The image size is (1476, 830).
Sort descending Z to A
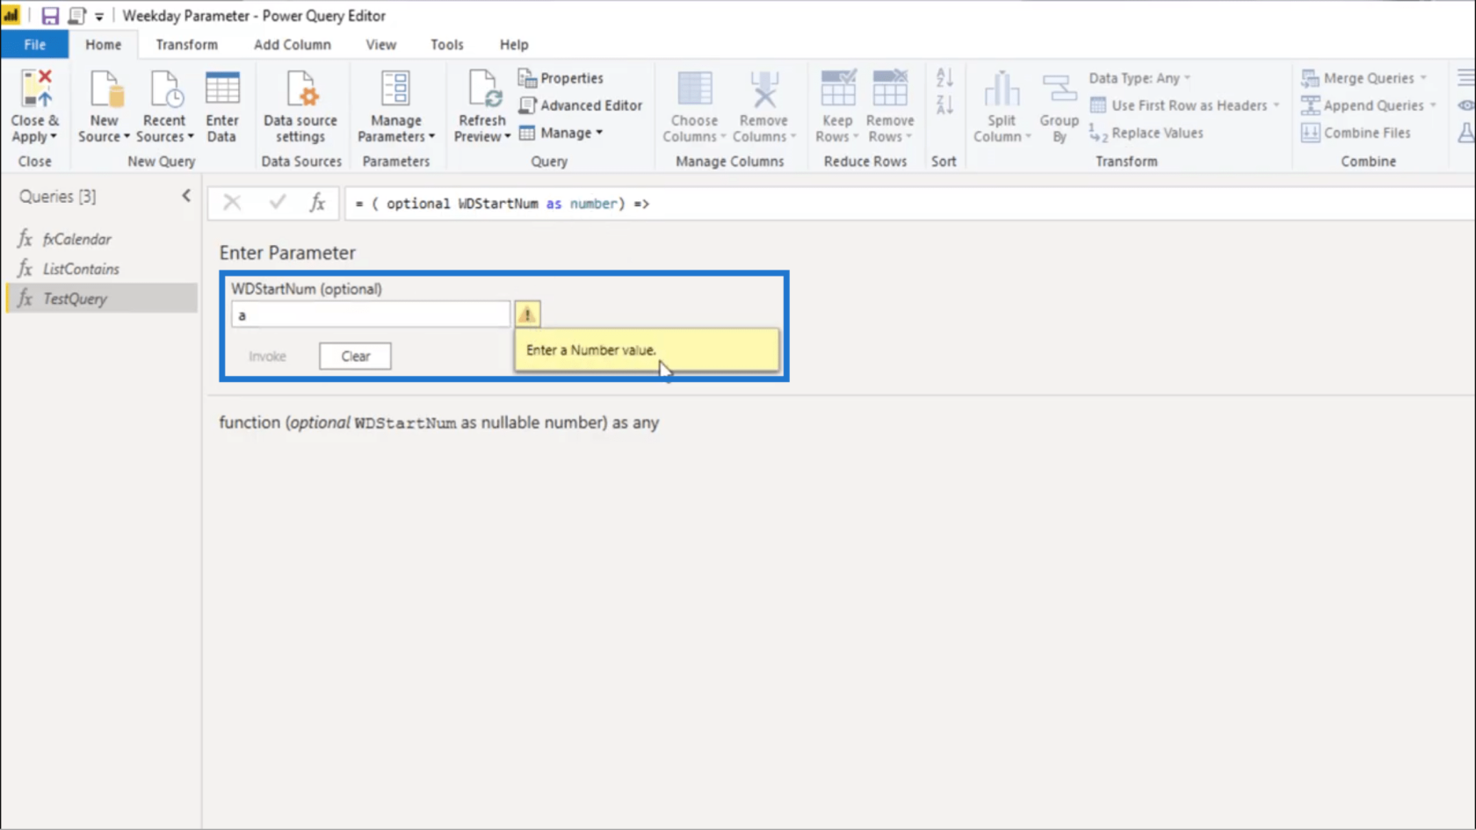pyautogui.click(x=944, y=105)
